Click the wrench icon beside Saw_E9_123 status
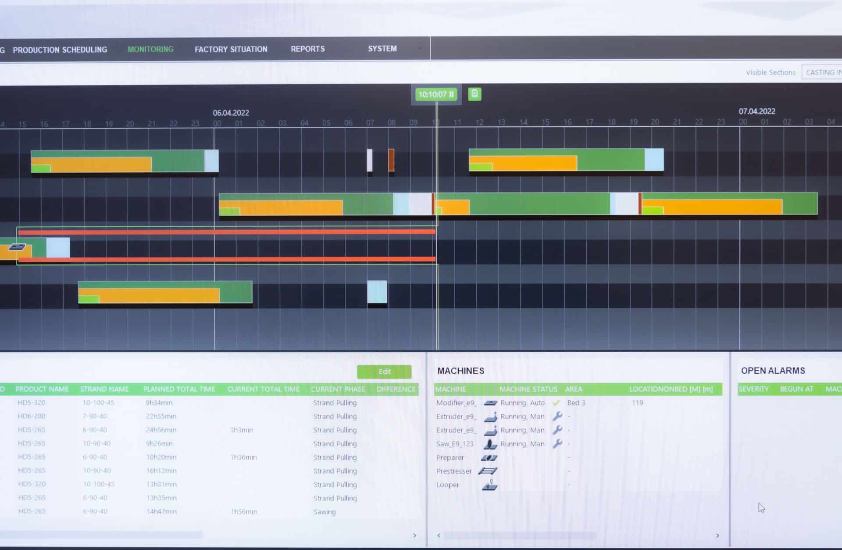Image resolution: width=842 pixels, height=550 pixels. (x=557, y=444)
